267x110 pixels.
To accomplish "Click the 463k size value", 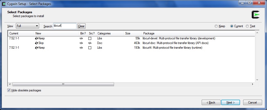I will [137, 43].
